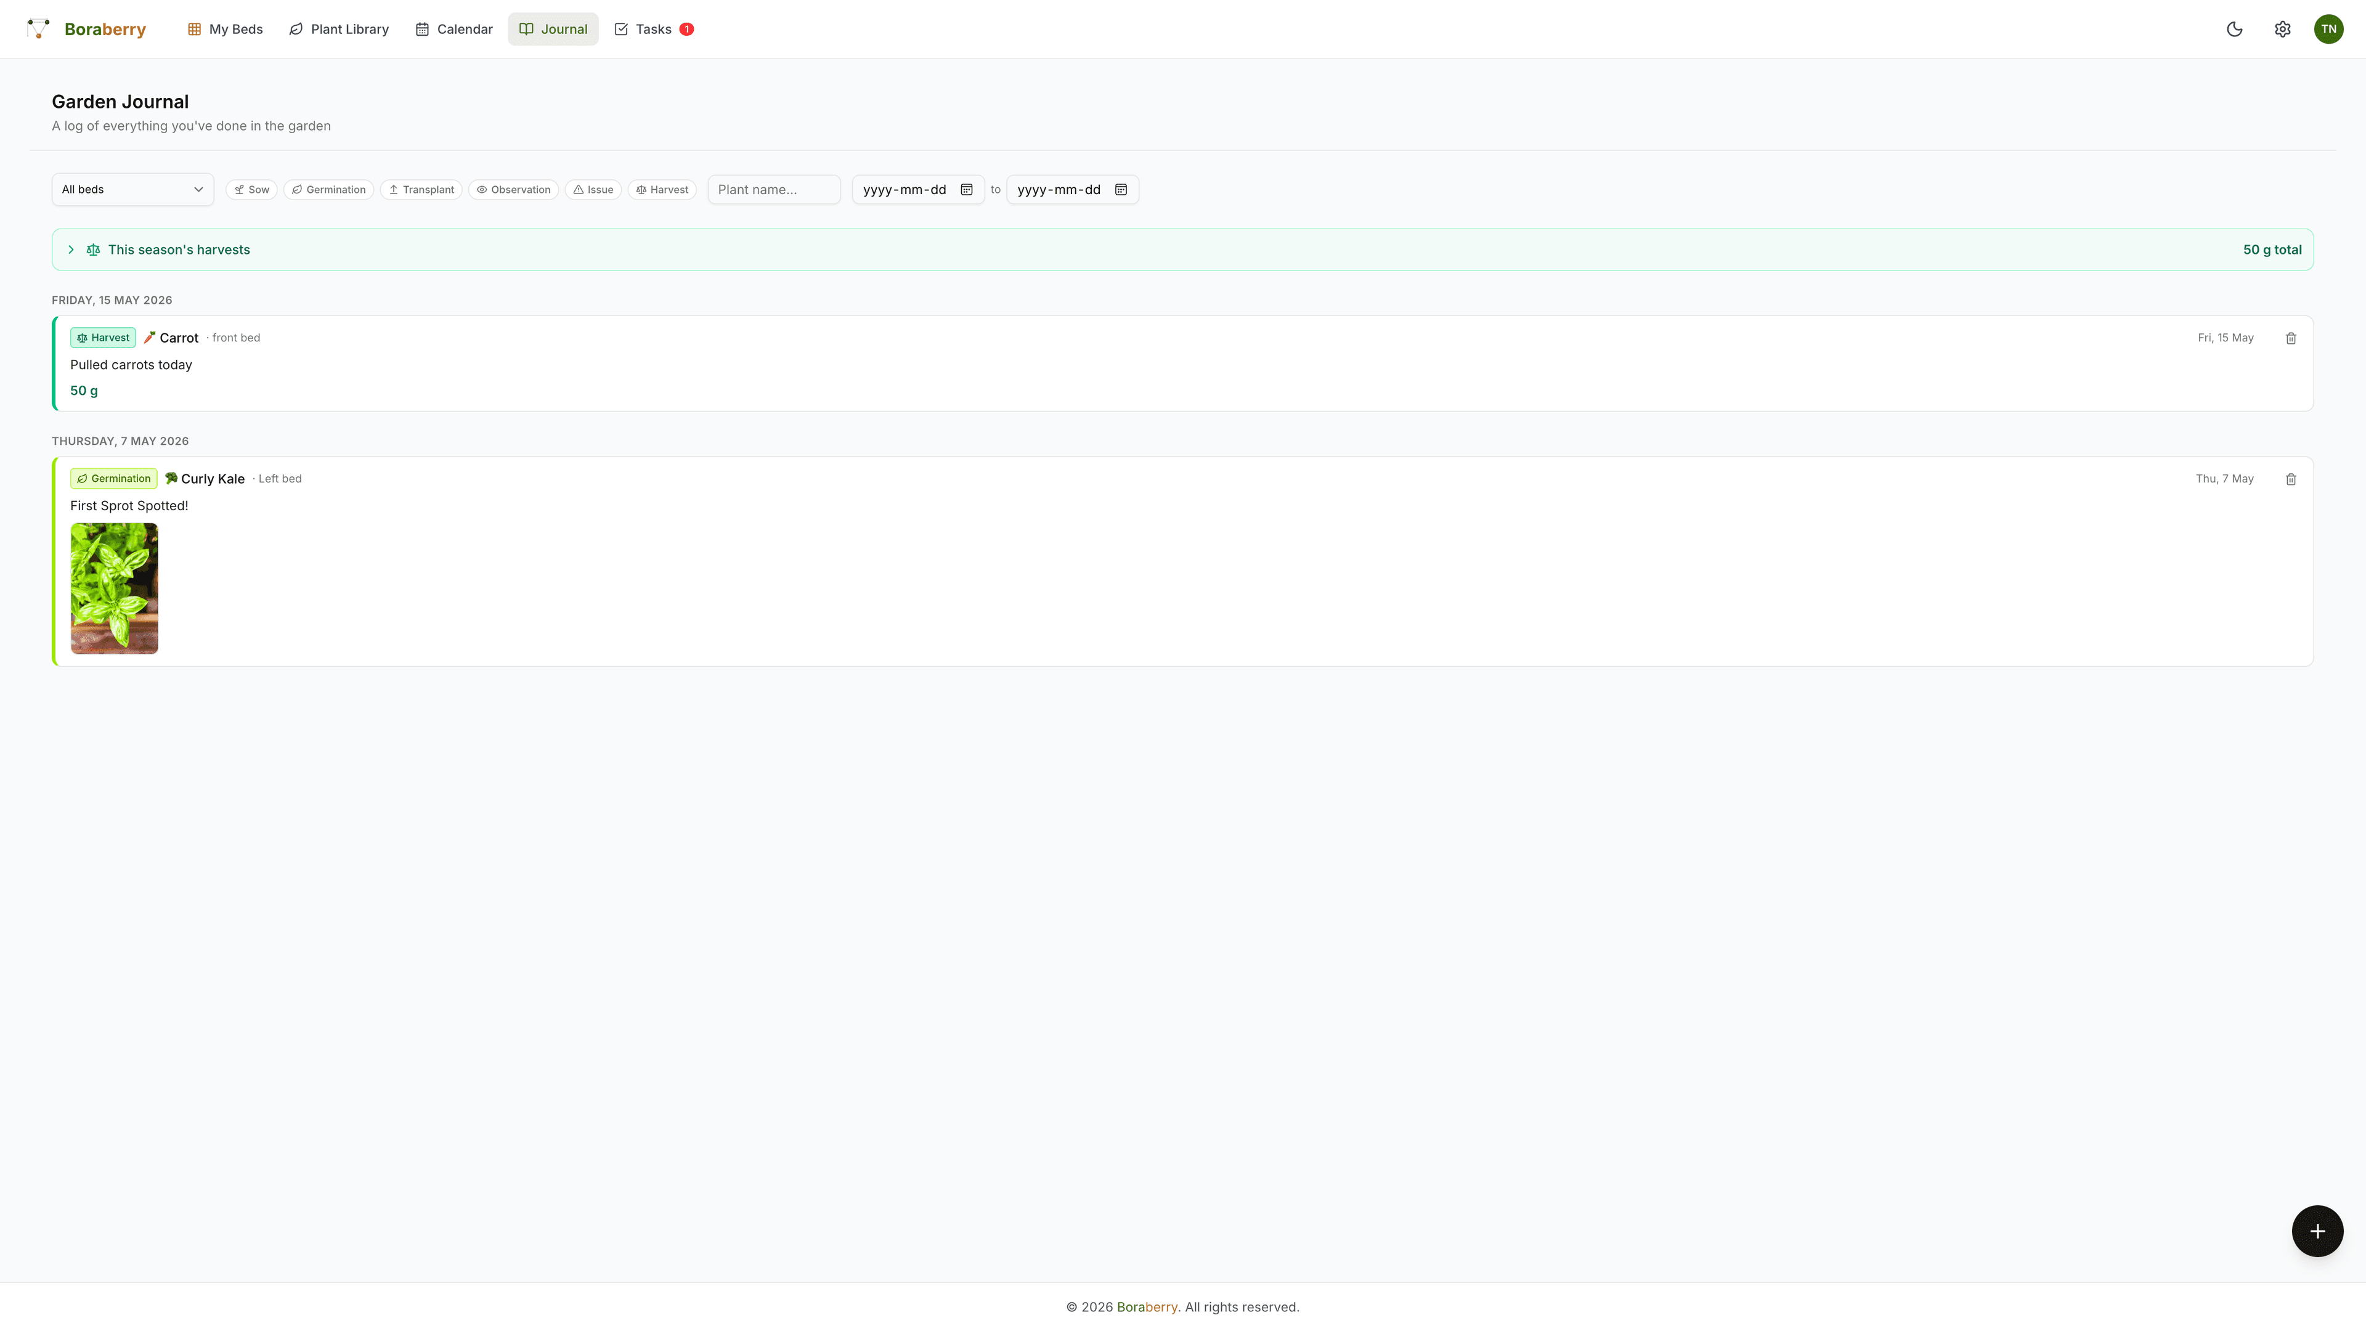2366x1331 pixels.
Task: Delete the Curly Kale germination entry
Action: coord(2291,479)
